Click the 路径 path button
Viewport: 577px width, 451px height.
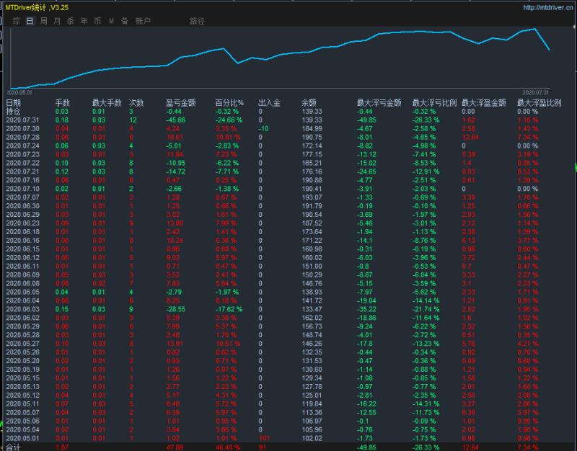197,21
